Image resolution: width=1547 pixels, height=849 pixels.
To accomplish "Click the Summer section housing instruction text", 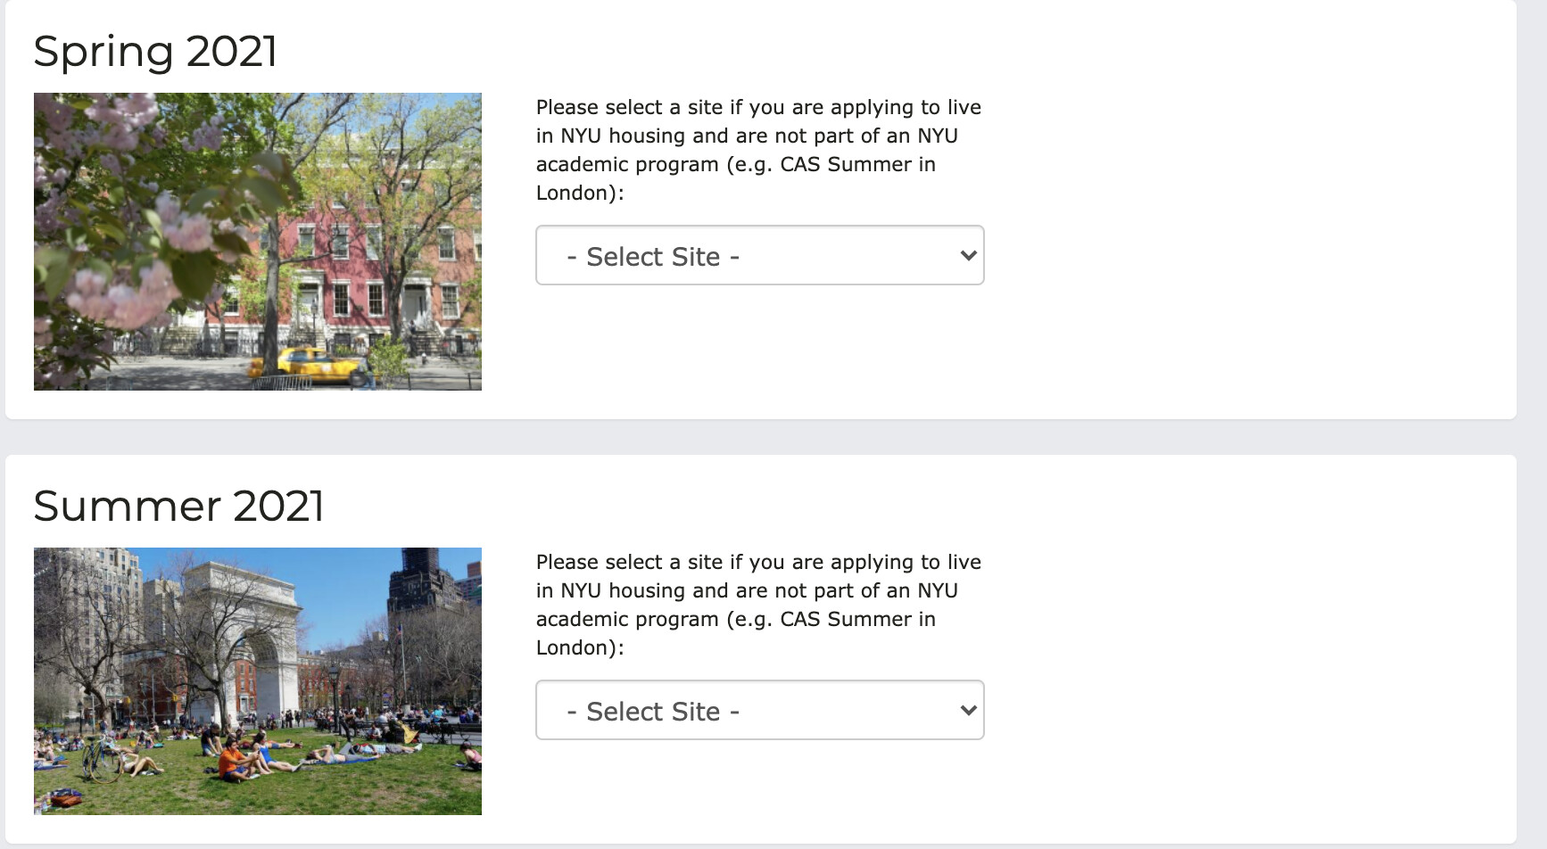I will click(x=758, y=605).
